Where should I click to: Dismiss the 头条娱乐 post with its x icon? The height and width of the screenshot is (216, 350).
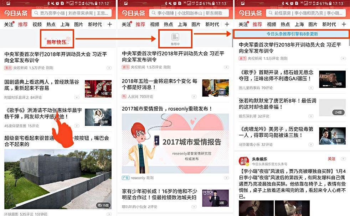[x=343, y=159]
